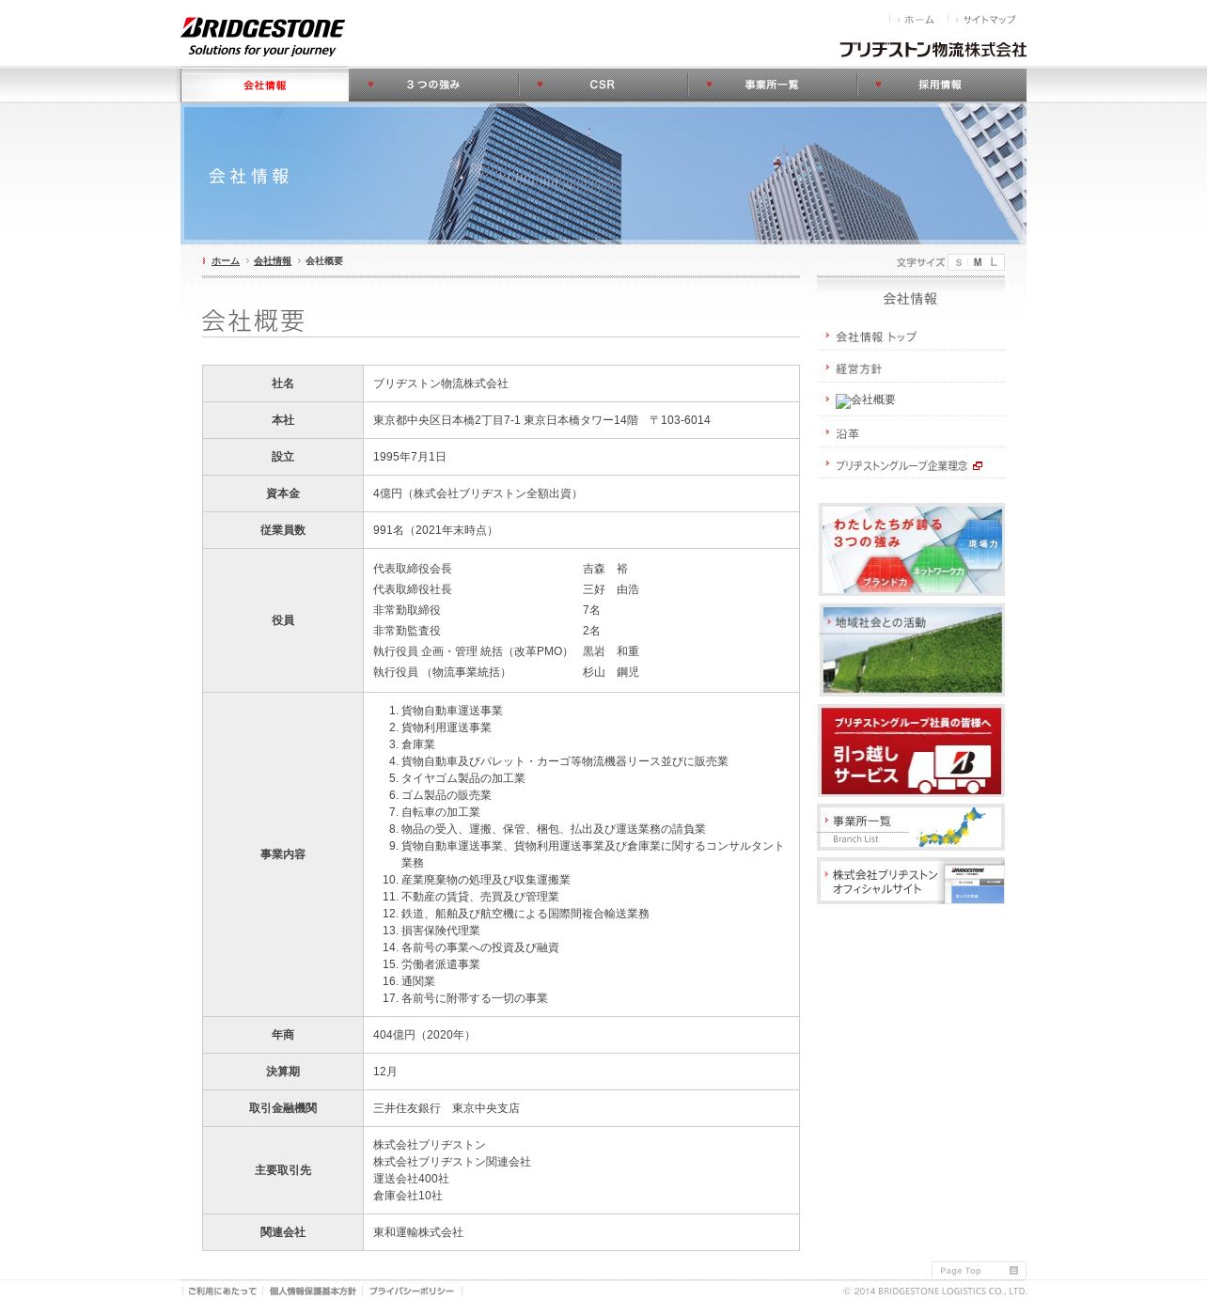Click the 991名 employee count
The height and width of the screenshot is (1315, 1207).
(x=435, y=530)
